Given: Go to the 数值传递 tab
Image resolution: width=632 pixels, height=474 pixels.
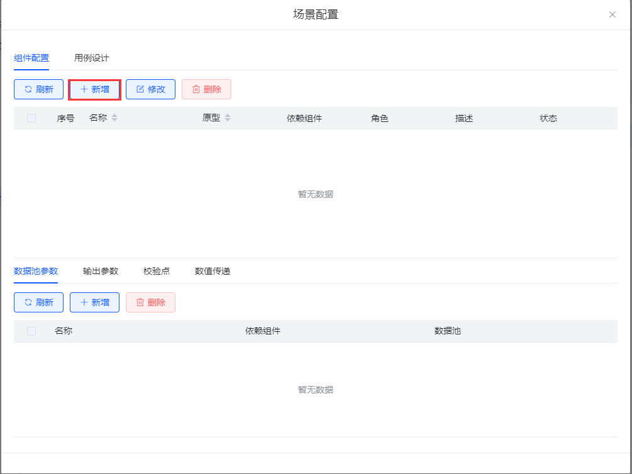Looking at the screenshot, I should (213, 271).
